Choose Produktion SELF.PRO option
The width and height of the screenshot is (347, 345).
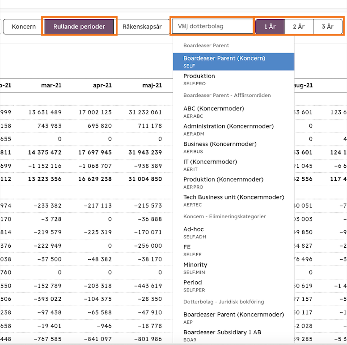point(233,79)
